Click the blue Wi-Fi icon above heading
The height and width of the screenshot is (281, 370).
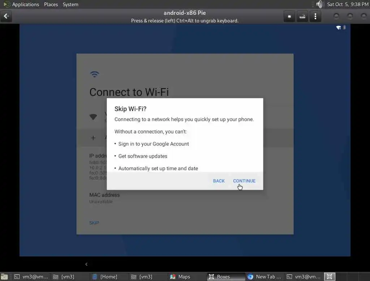pos(94,74)
